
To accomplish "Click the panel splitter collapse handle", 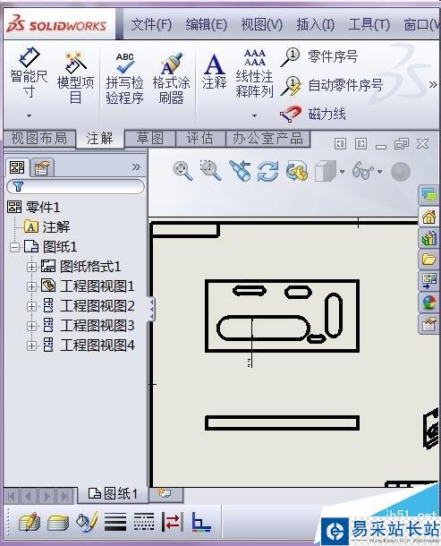I will tap(152, 309).
